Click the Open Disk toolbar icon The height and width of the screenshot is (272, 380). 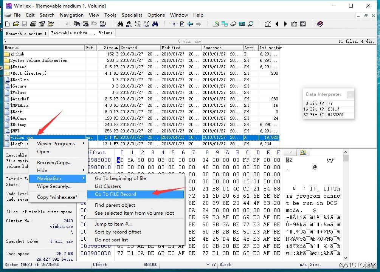coord(216,24)
